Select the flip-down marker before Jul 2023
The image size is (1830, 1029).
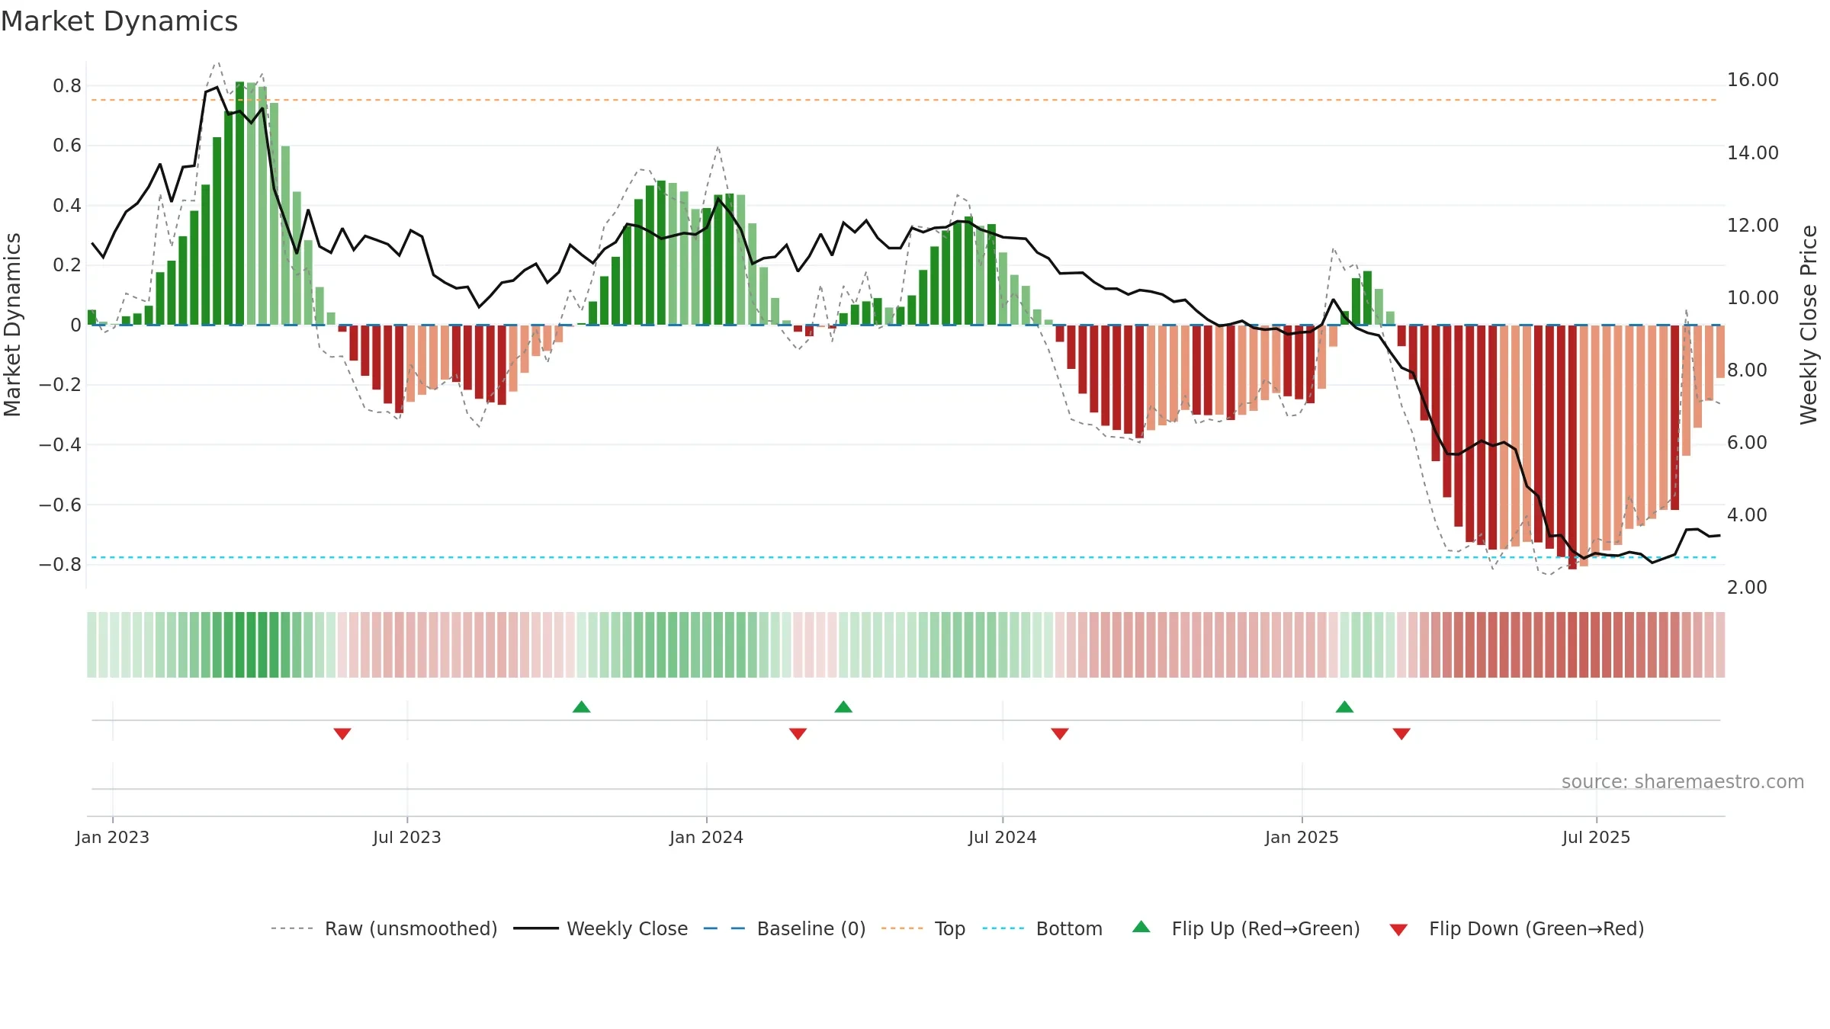click(x=342, y=733)
